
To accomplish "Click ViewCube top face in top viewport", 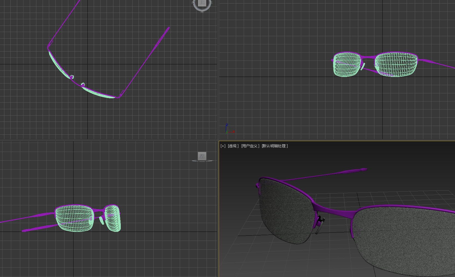I will click(x=202, y=3).
